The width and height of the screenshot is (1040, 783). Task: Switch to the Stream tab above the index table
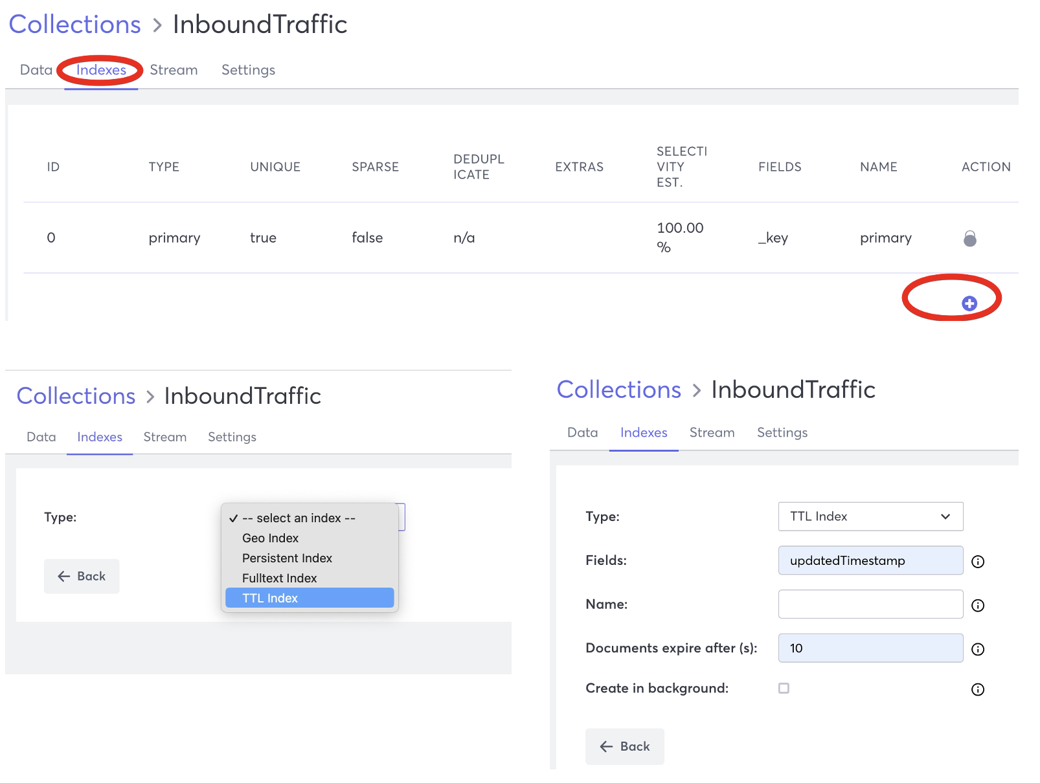174,70
